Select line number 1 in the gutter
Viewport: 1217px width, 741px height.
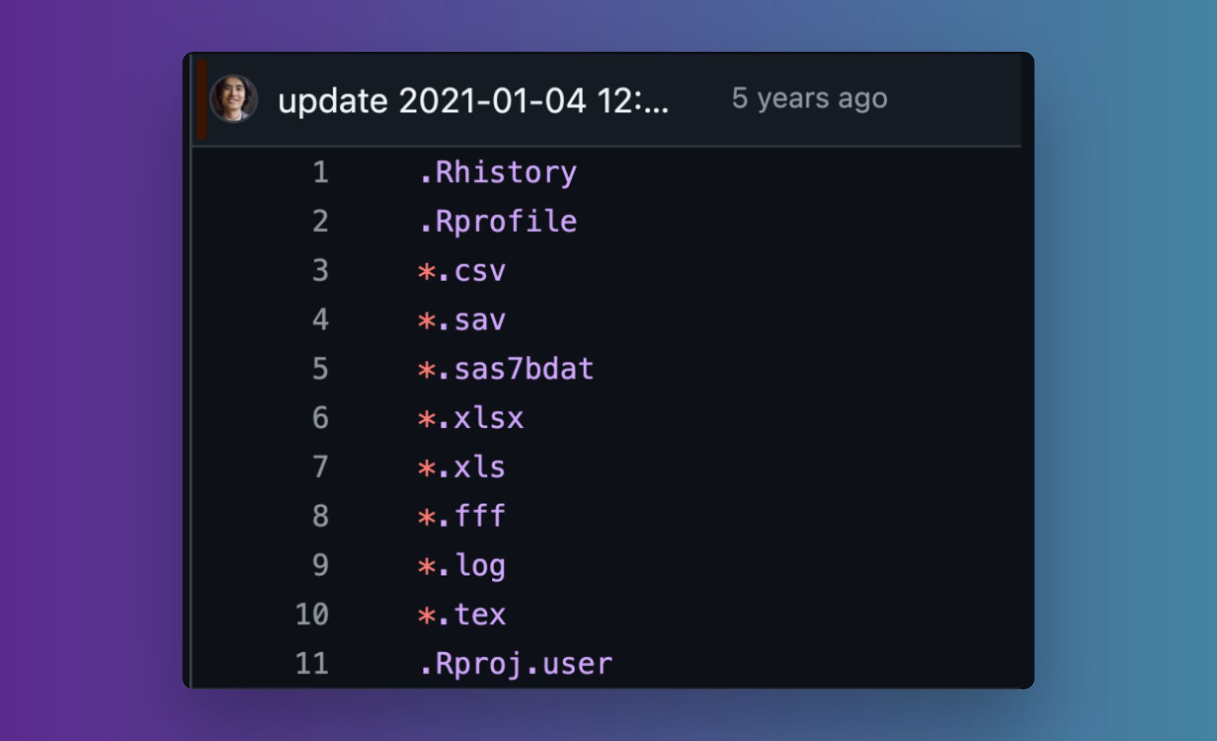point(319,172)
